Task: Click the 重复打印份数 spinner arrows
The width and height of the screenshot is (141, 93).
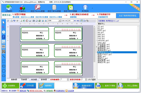Action: [x=86, y=79]
